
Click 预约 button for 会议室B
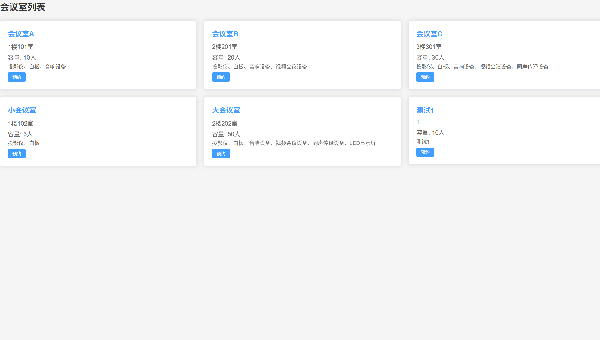coord(221,77)
